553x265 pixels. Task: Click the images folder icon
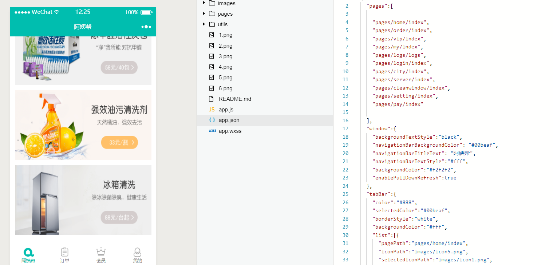[x=212, y=3]
